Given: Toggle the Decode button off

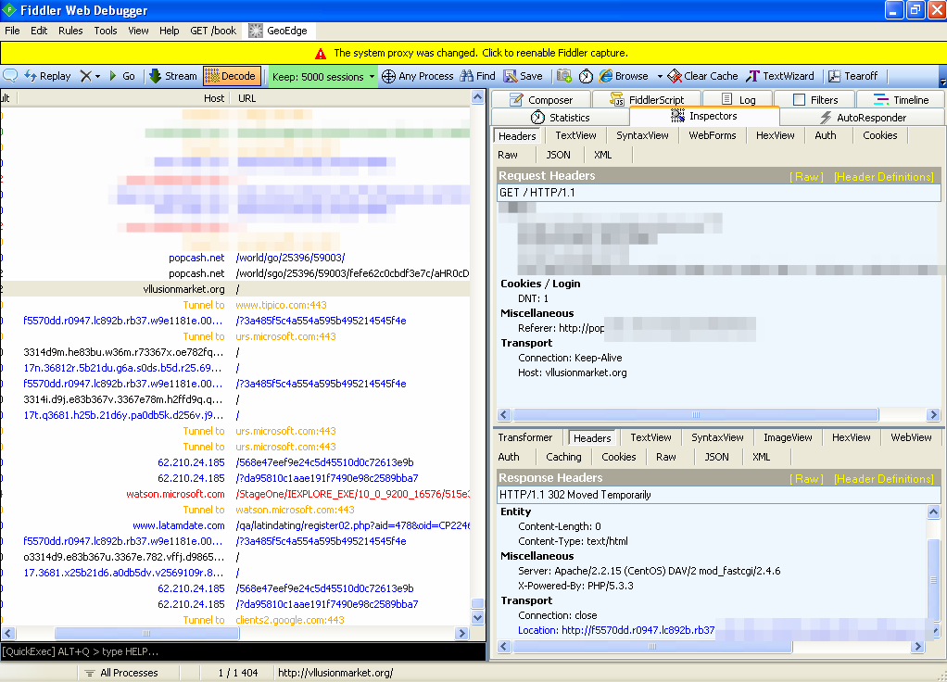Looking at the screenshot, I should [x=232, y=76].
